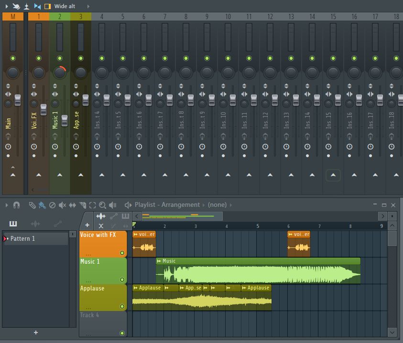Select the Master mixer track header
Screen dimensions: 403x343
click(x=13, y=17)
